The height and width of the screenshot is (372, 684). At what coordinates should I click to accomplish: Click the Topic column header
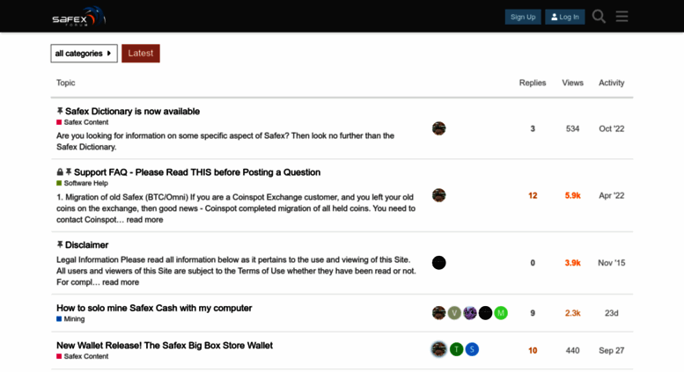pyautogui.click(x=65, y=83)
